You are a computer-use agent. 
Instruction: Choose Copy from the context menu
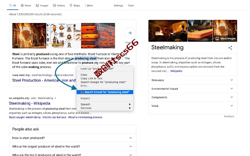(105, 74)
